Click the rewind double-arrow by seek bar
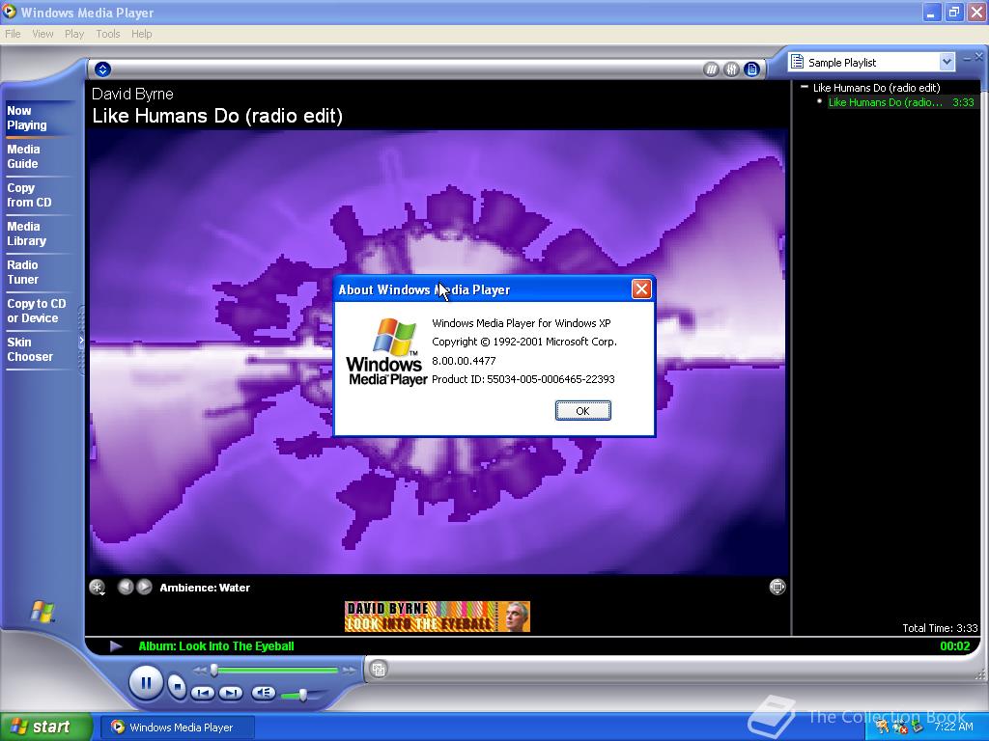Screen dimensions: 989x741 coord(200,671)
